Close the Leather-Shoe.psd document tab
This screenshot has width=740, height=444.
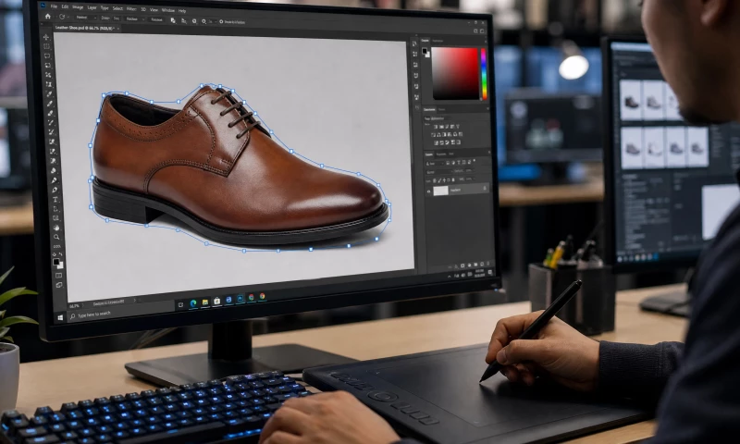[x=118, y=29]
